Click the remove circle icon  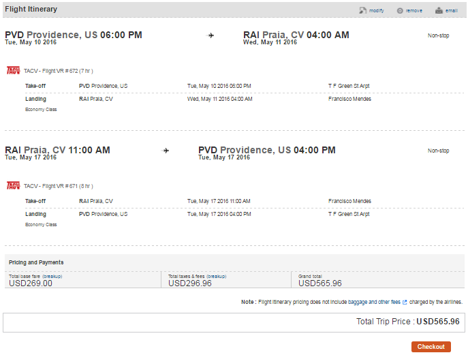pos(400,11)
